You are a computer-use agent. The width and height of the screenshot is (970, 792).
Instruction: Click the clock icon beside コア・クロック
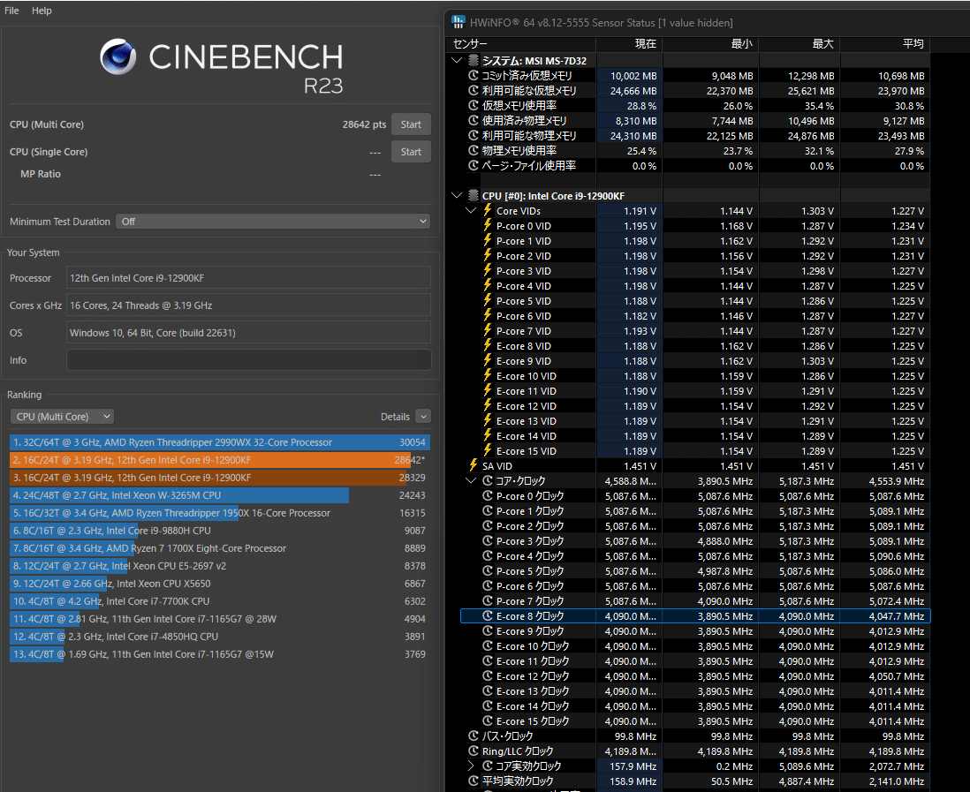[x=488, y=480]
